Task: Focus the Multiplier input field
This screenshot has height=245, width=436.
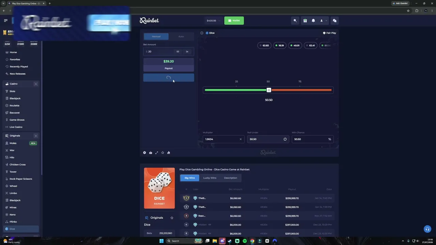Action: (x=223, y=139)
